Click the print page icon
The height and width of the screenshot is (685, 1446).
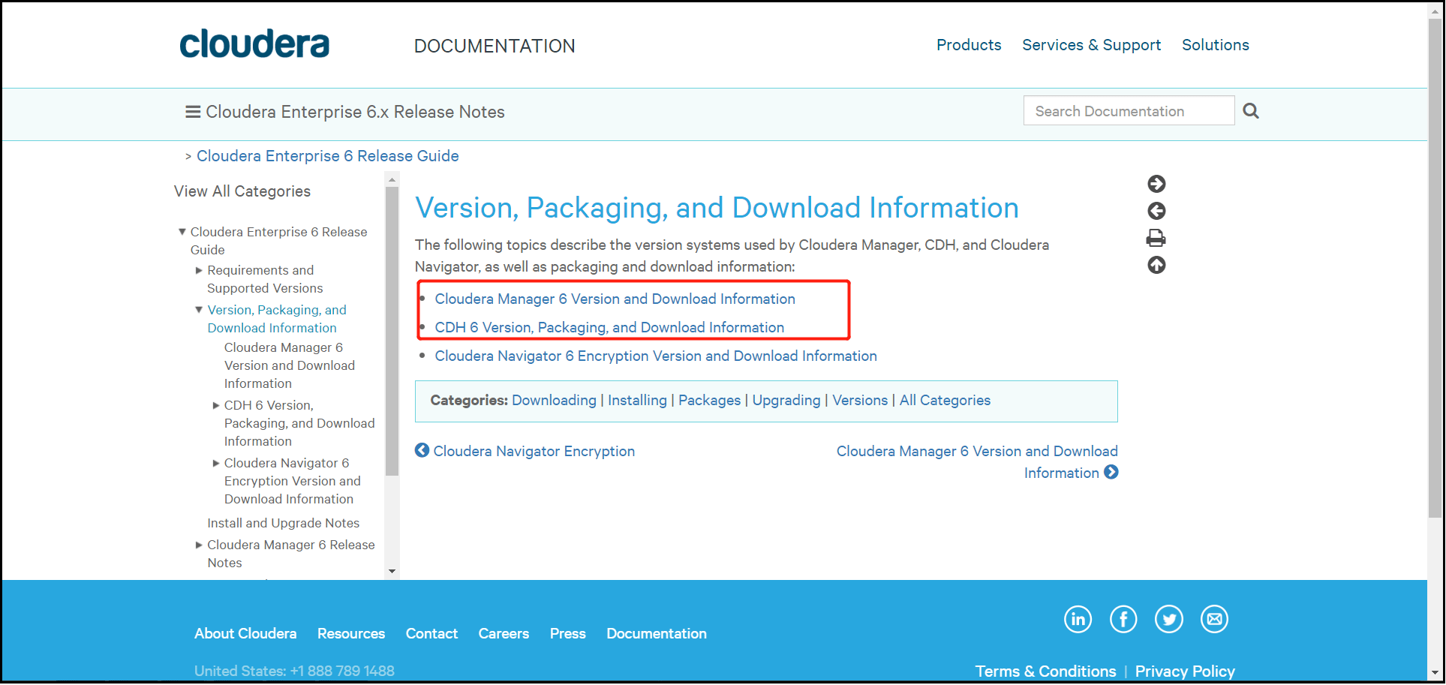pyautogui.click(x=1156, y=238)
